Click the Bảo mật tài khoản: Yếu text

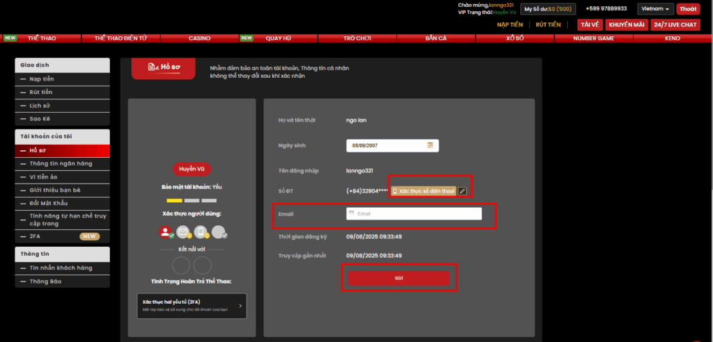click(191, 187)
